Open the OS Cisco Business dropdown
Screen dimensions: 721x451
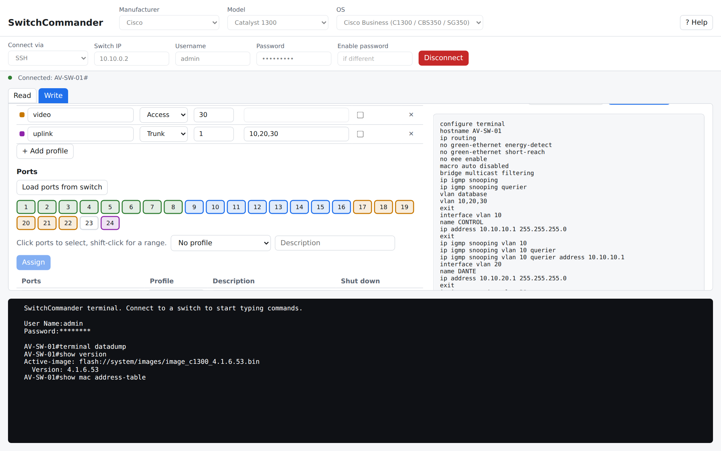click(x=410, y=22)
